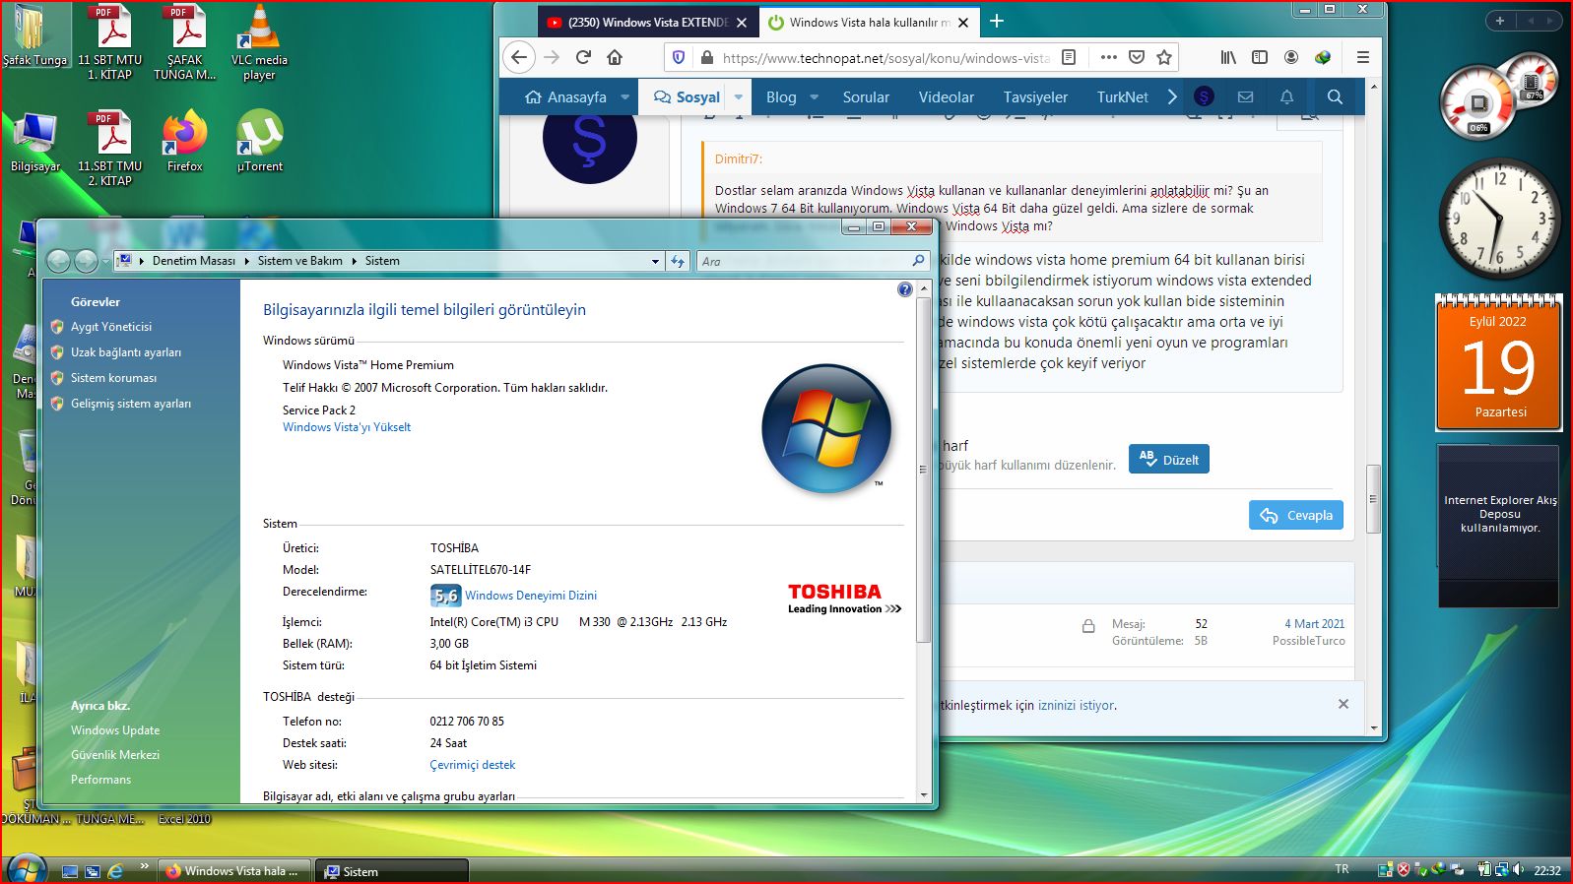Open the Performans link
1573x884 pixels.
(100, 780)
